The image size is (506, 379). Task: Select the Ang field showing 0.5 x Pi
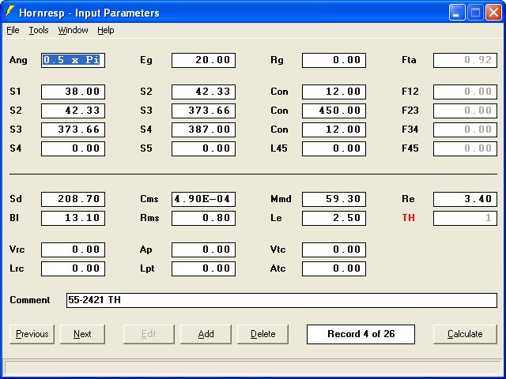(x=73, y=60)
